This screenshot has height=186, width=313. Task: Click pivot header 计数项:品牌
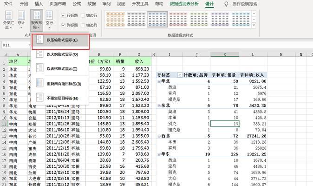click(x=196, y=75)
